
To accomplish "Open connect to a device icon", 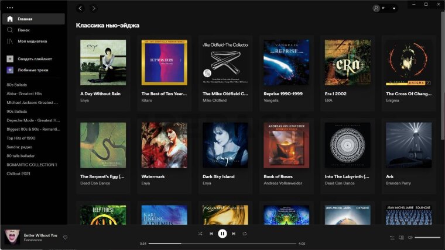I will 401,238.
